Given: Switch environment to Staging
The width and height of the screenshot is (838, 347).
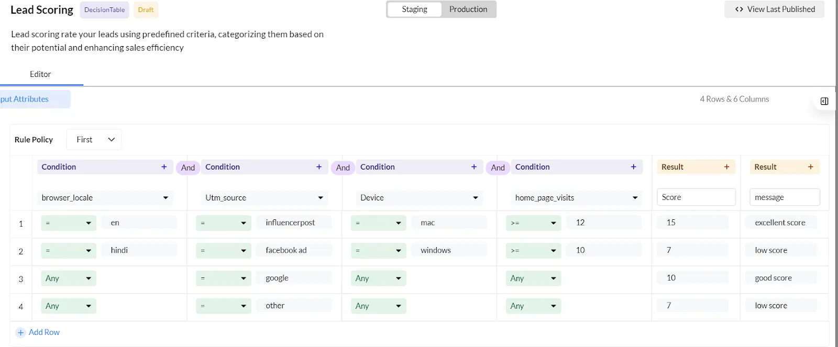Looking at the screenshot, I should pyautogui.click(x=414, y=9).
